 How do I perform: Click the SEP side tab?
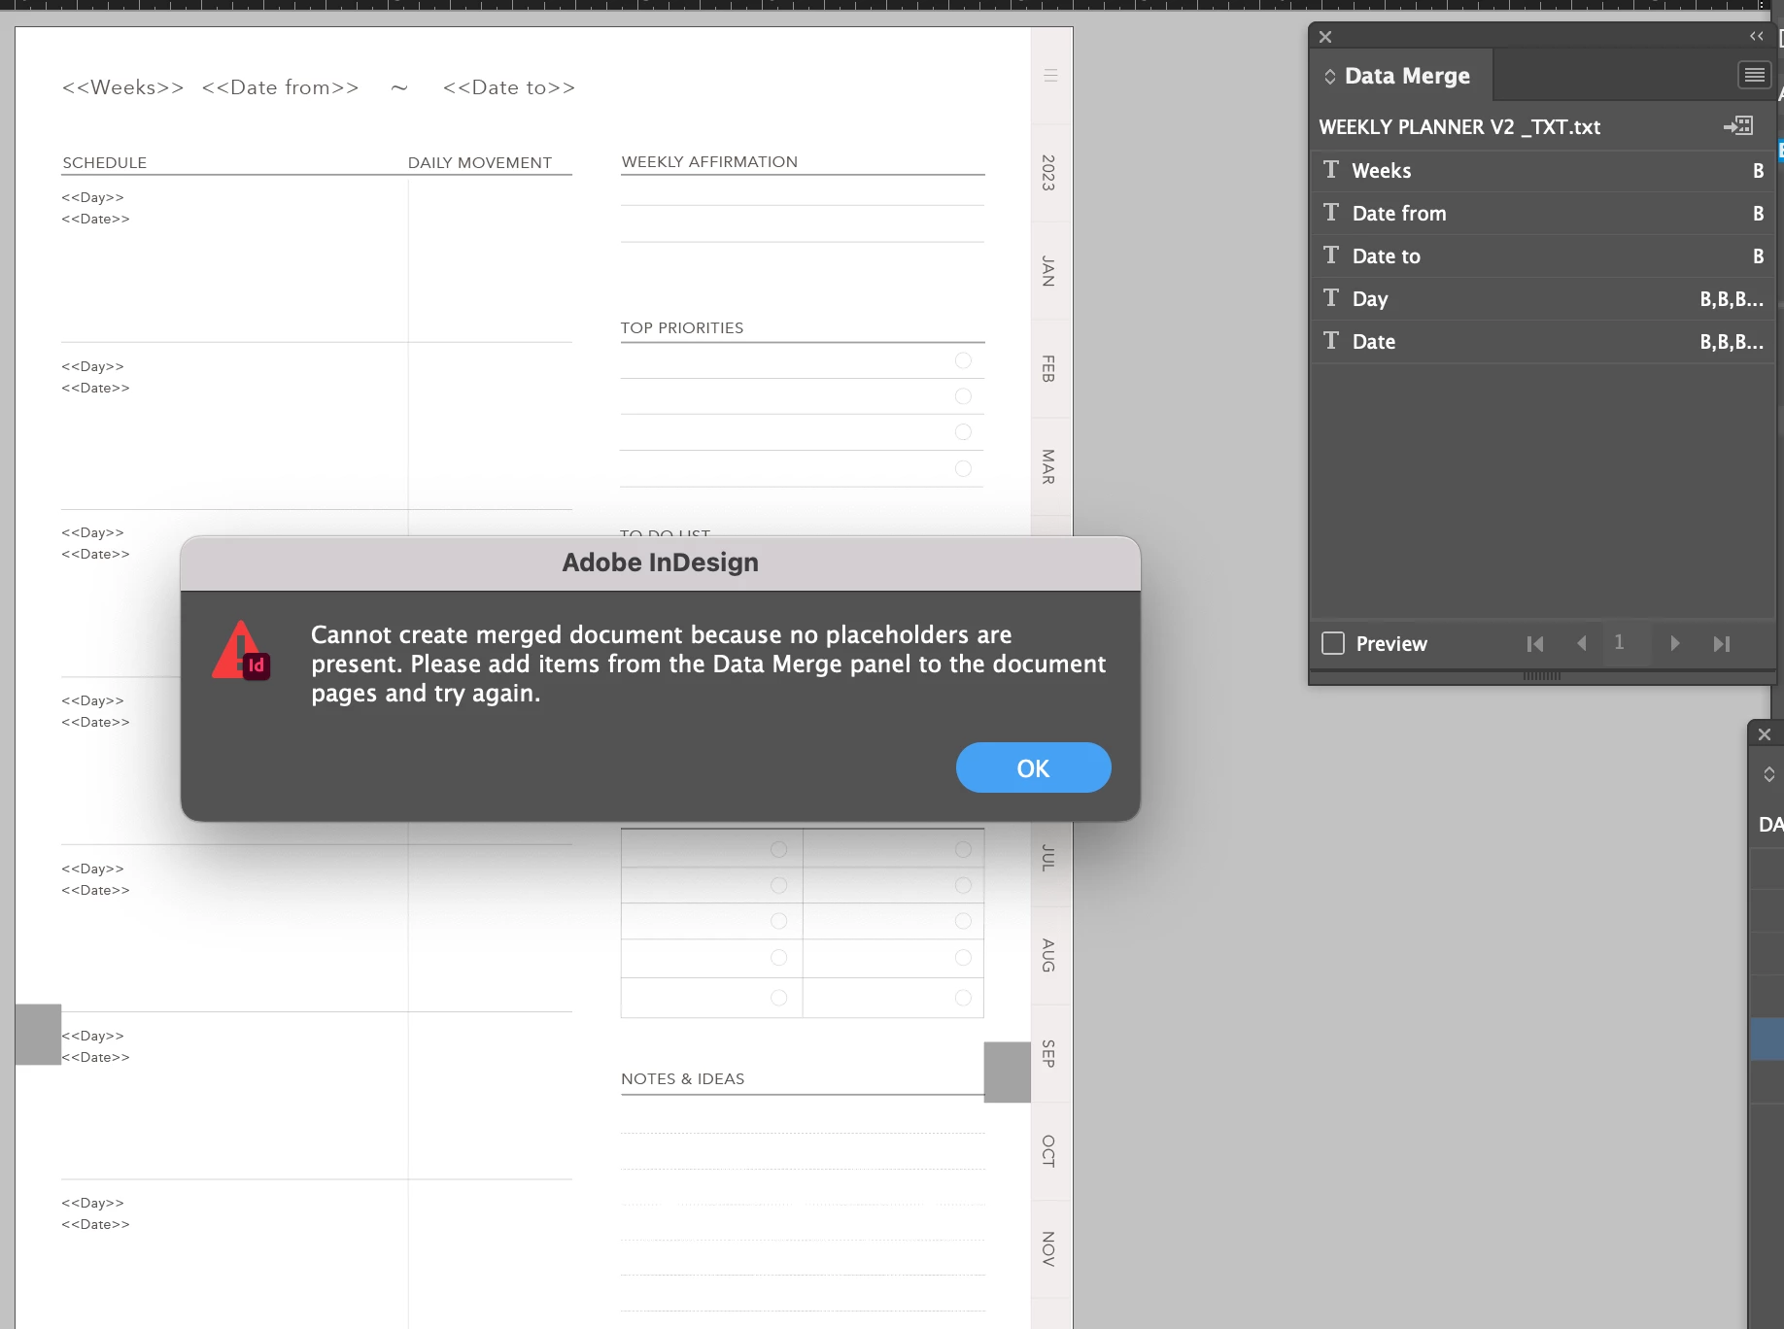coord(1048,1053)
